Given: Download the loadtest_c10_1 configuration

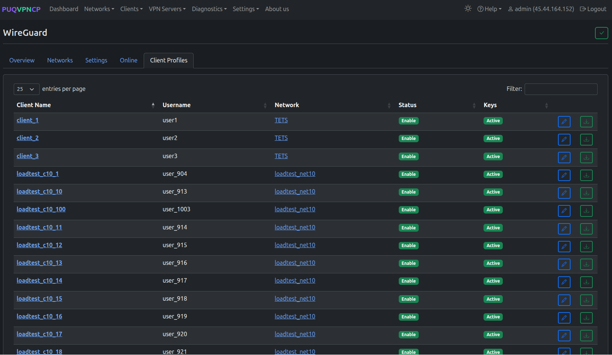Looking at the screenshot, I should coord(586,175).
